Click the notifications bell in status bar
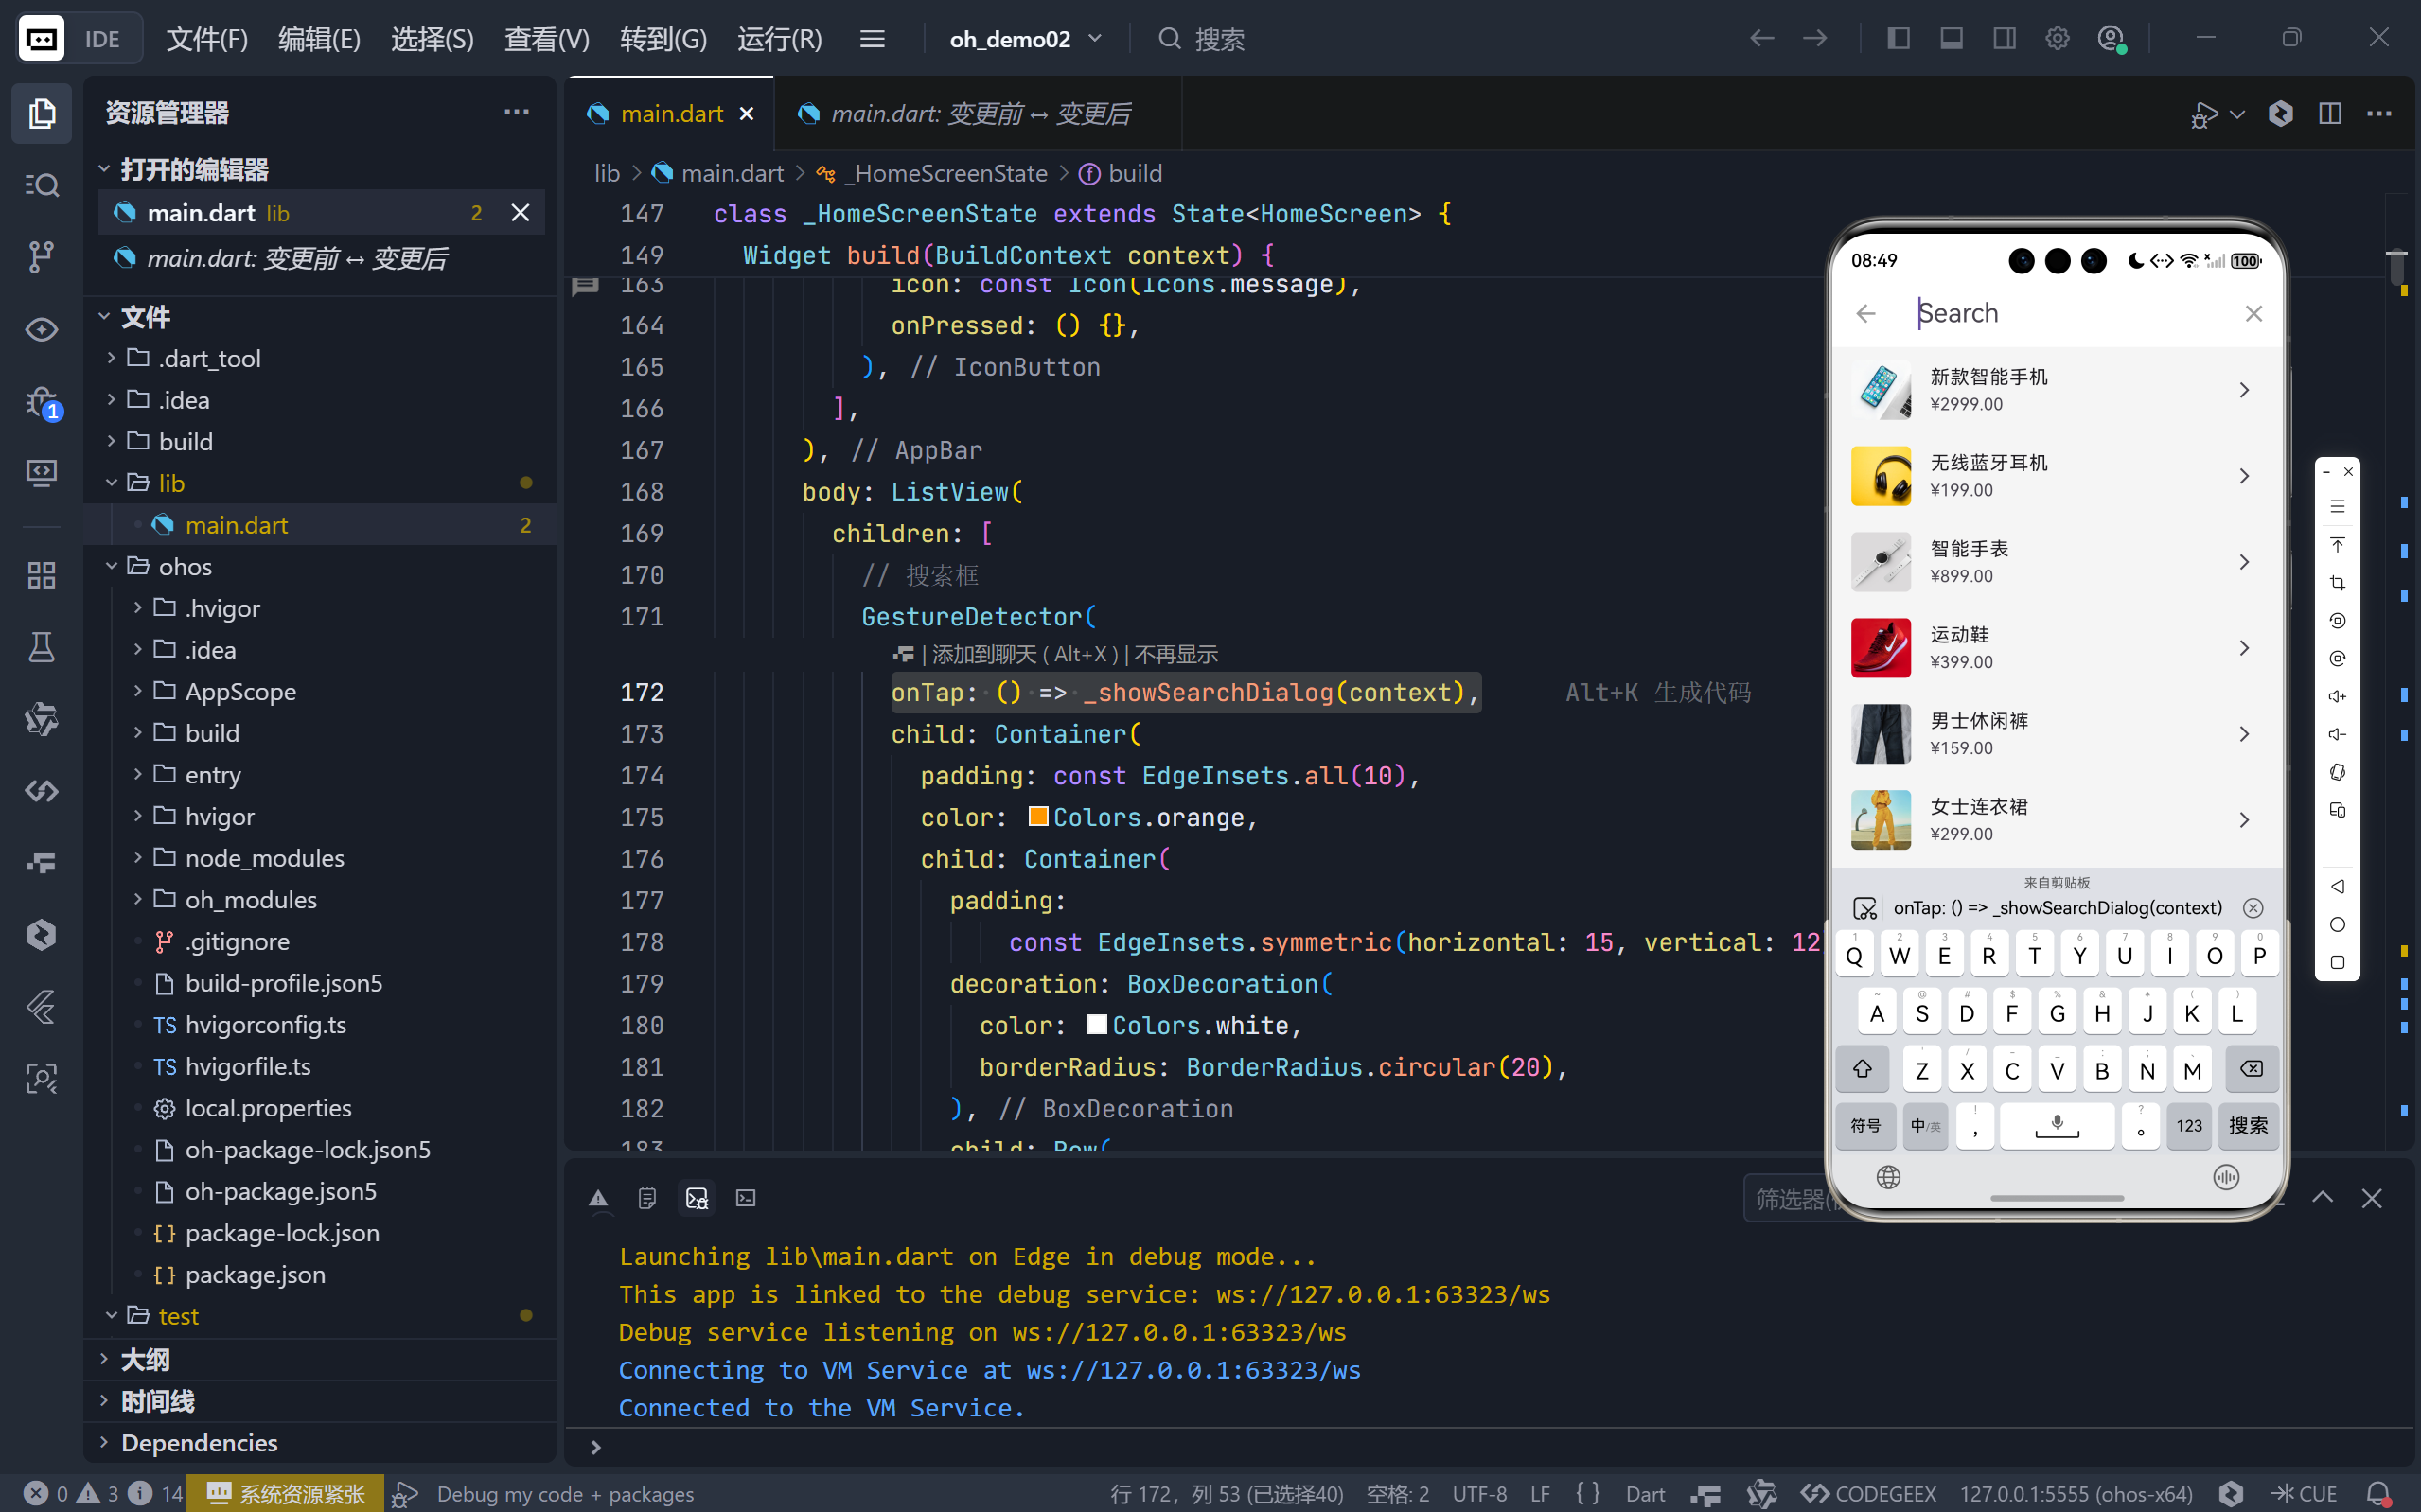The image size is (2421, 1512). (2379, 1493)
